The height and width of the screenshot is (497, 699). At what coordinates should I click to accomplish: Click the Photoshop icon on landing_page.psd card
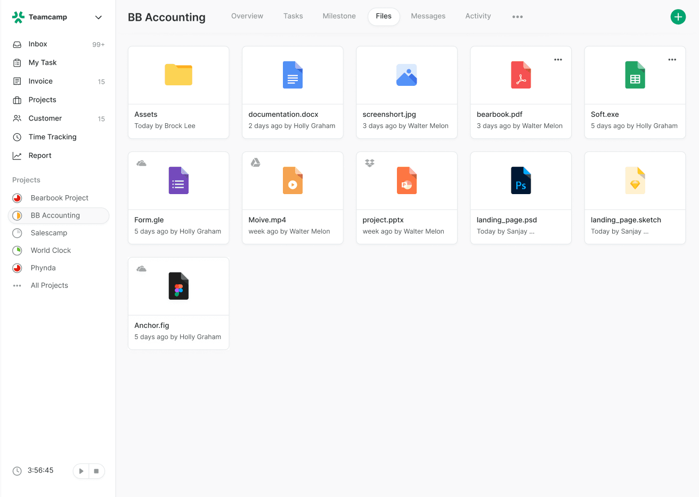pos(521,180)
